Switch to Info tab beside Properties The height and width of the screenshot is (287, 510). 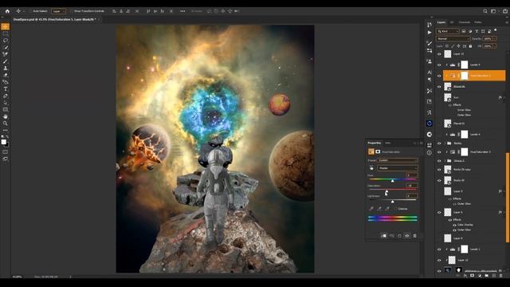click(388, 143)
